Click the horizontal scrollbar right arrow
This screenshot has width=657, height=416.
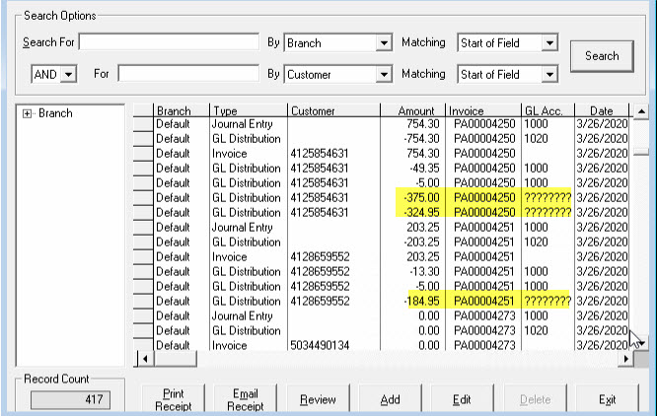(626, 359)
